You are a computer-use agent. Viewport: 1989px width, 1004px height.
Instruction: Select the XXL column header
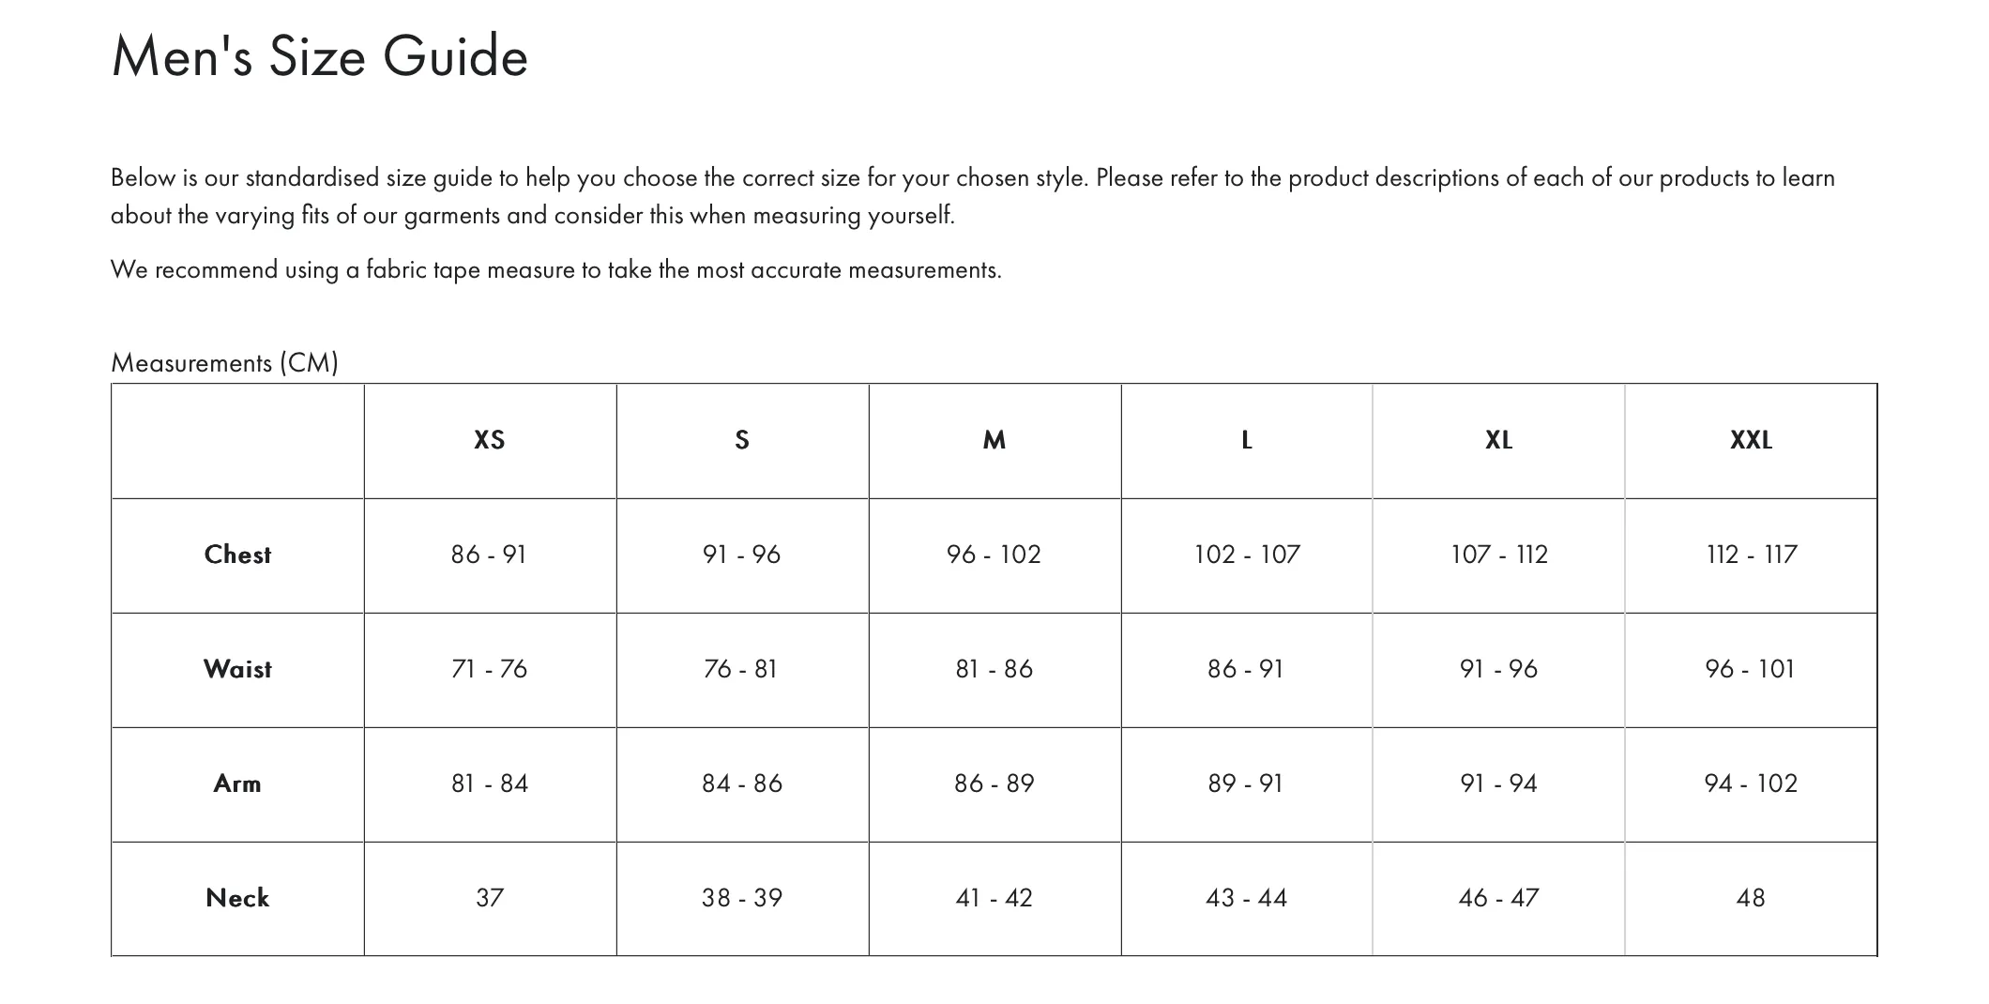click(1752, 440)
